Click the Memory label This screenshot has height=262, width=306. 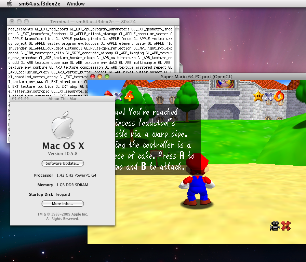(x=45, y=185)
